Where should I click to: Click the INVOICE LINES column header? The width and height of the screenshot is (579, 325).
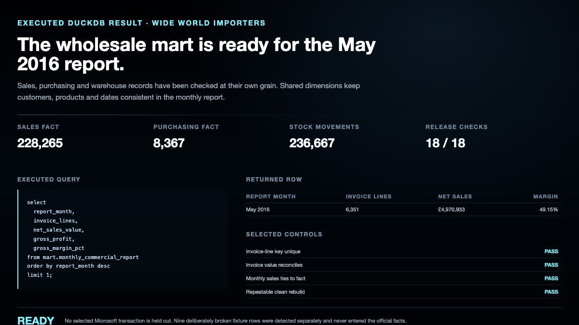[369, 196]
